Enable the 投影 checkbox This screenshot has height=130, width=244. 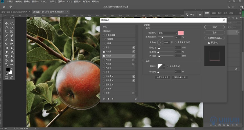(x=104, y=93)
